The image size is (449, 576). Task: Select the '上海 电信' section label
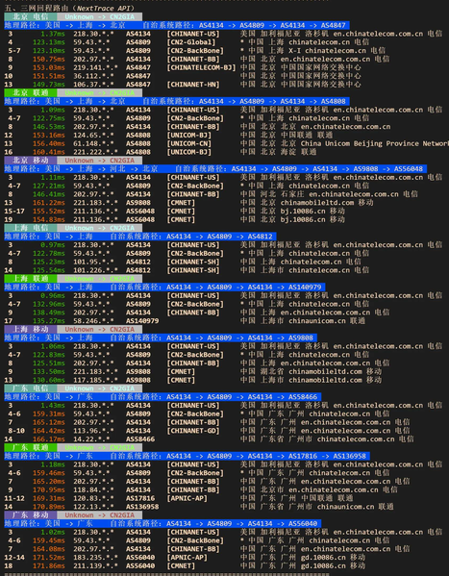[31, 228]
